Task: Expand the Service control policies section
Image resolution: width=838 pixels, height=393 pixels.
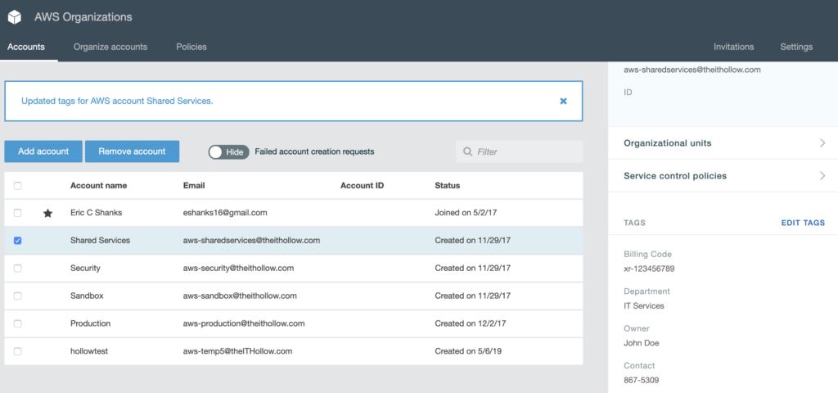Action: (x=723, y=176)
